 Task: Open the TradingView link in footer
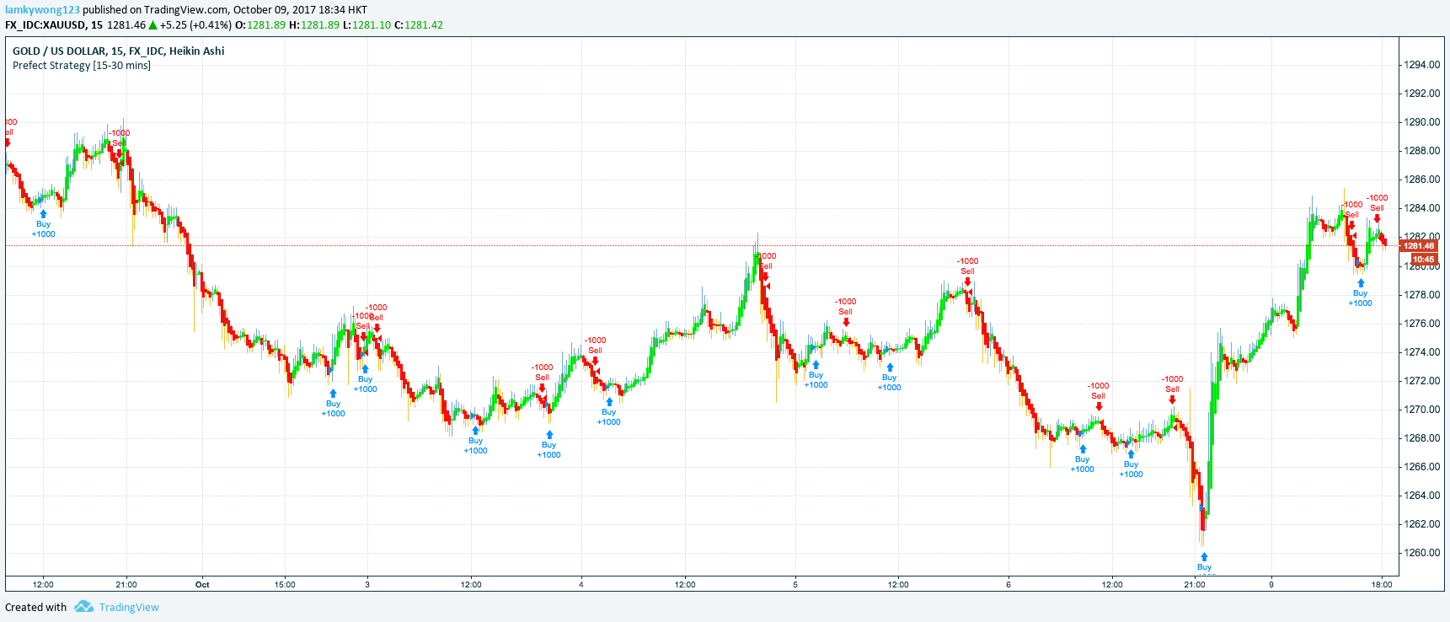tap(129, 608)
